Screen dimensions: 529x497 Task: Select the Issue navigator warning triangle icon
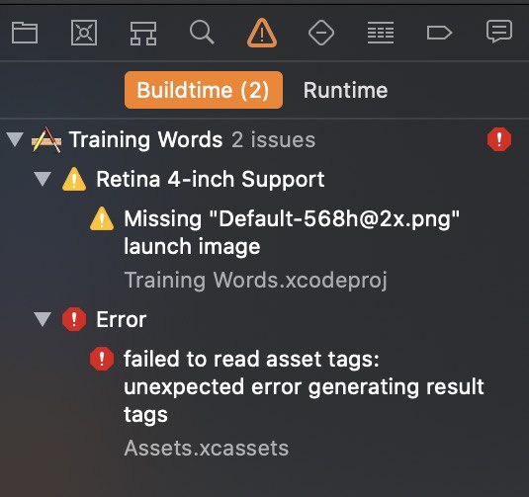tap(262, 33)
